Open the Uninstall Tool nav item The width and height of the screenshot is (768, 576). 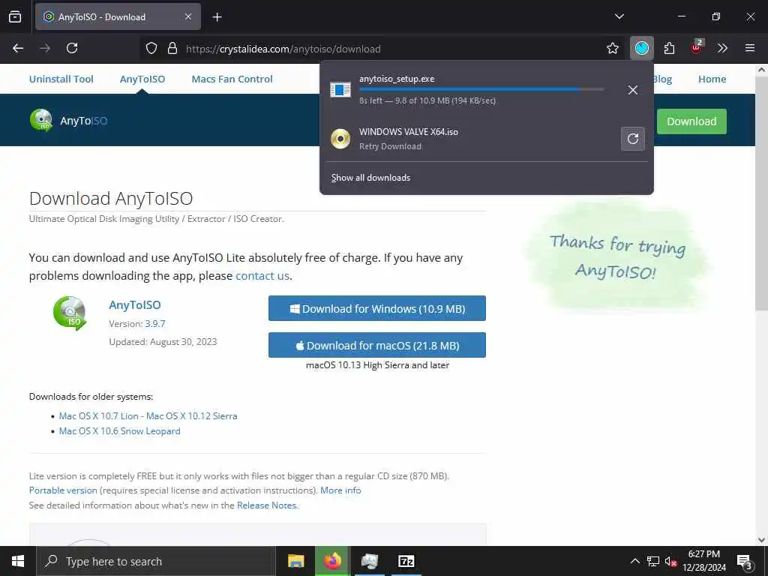pos(61,79)
